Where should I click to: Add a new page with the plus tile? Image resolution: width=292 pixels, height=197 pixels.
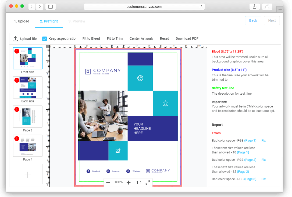point(28,175)
